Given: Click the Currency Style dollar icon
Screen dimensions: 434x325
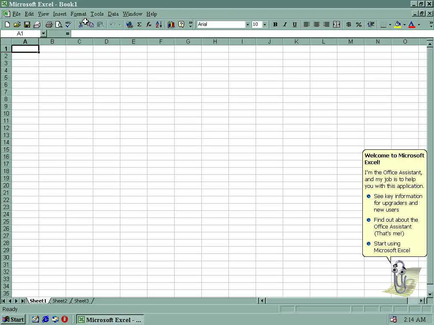Looking at the screenshot, I should tap(349, 25).
